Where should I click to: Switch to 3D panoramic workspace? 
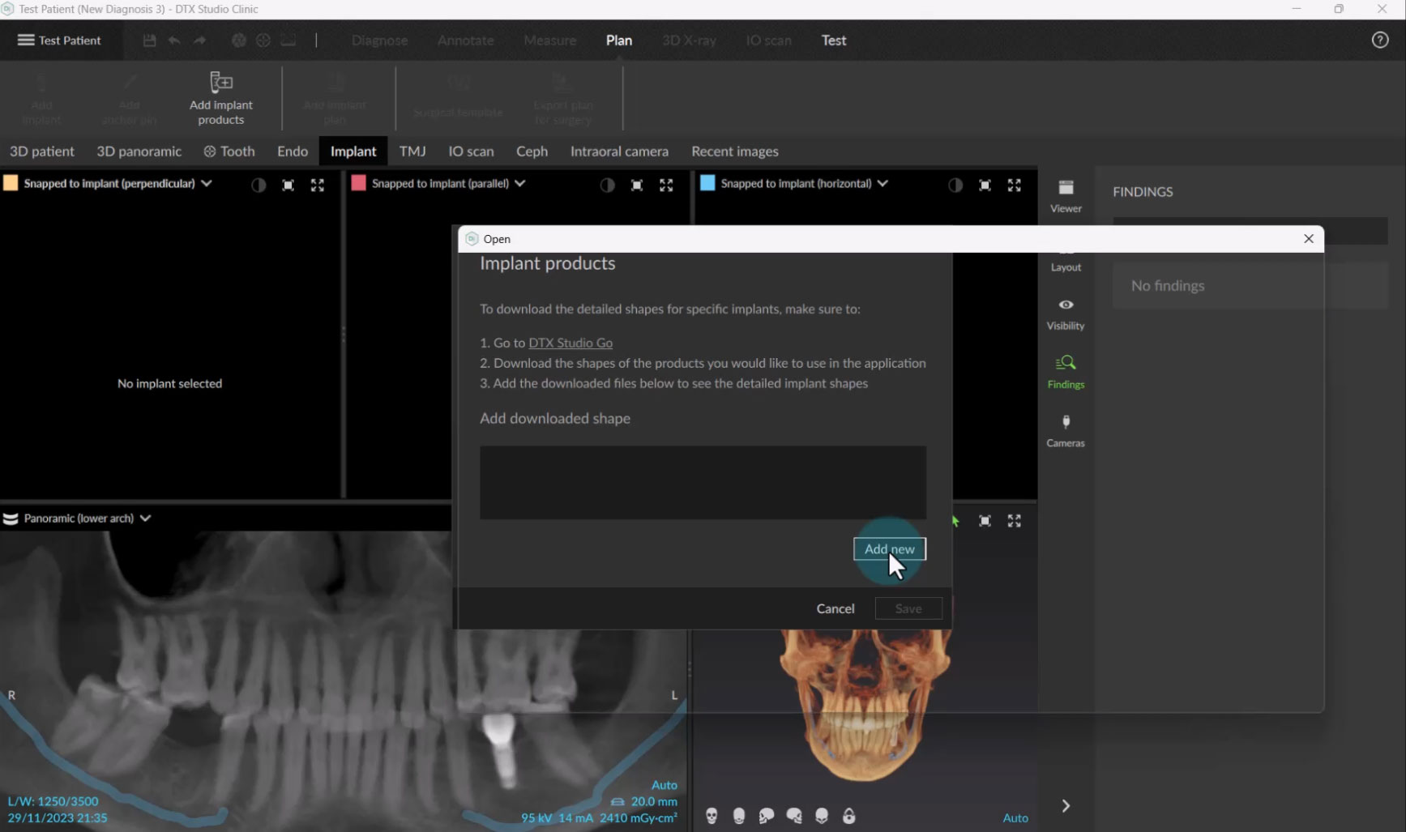139,151
